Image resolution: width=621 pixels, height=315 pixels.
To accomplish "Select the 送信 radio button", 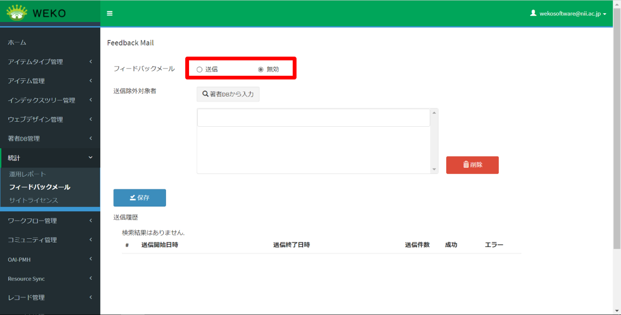I will 200,70.
